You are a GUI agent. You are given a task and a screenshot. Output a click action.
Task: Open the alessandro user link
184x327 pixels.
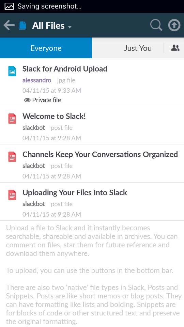point(37,80)
